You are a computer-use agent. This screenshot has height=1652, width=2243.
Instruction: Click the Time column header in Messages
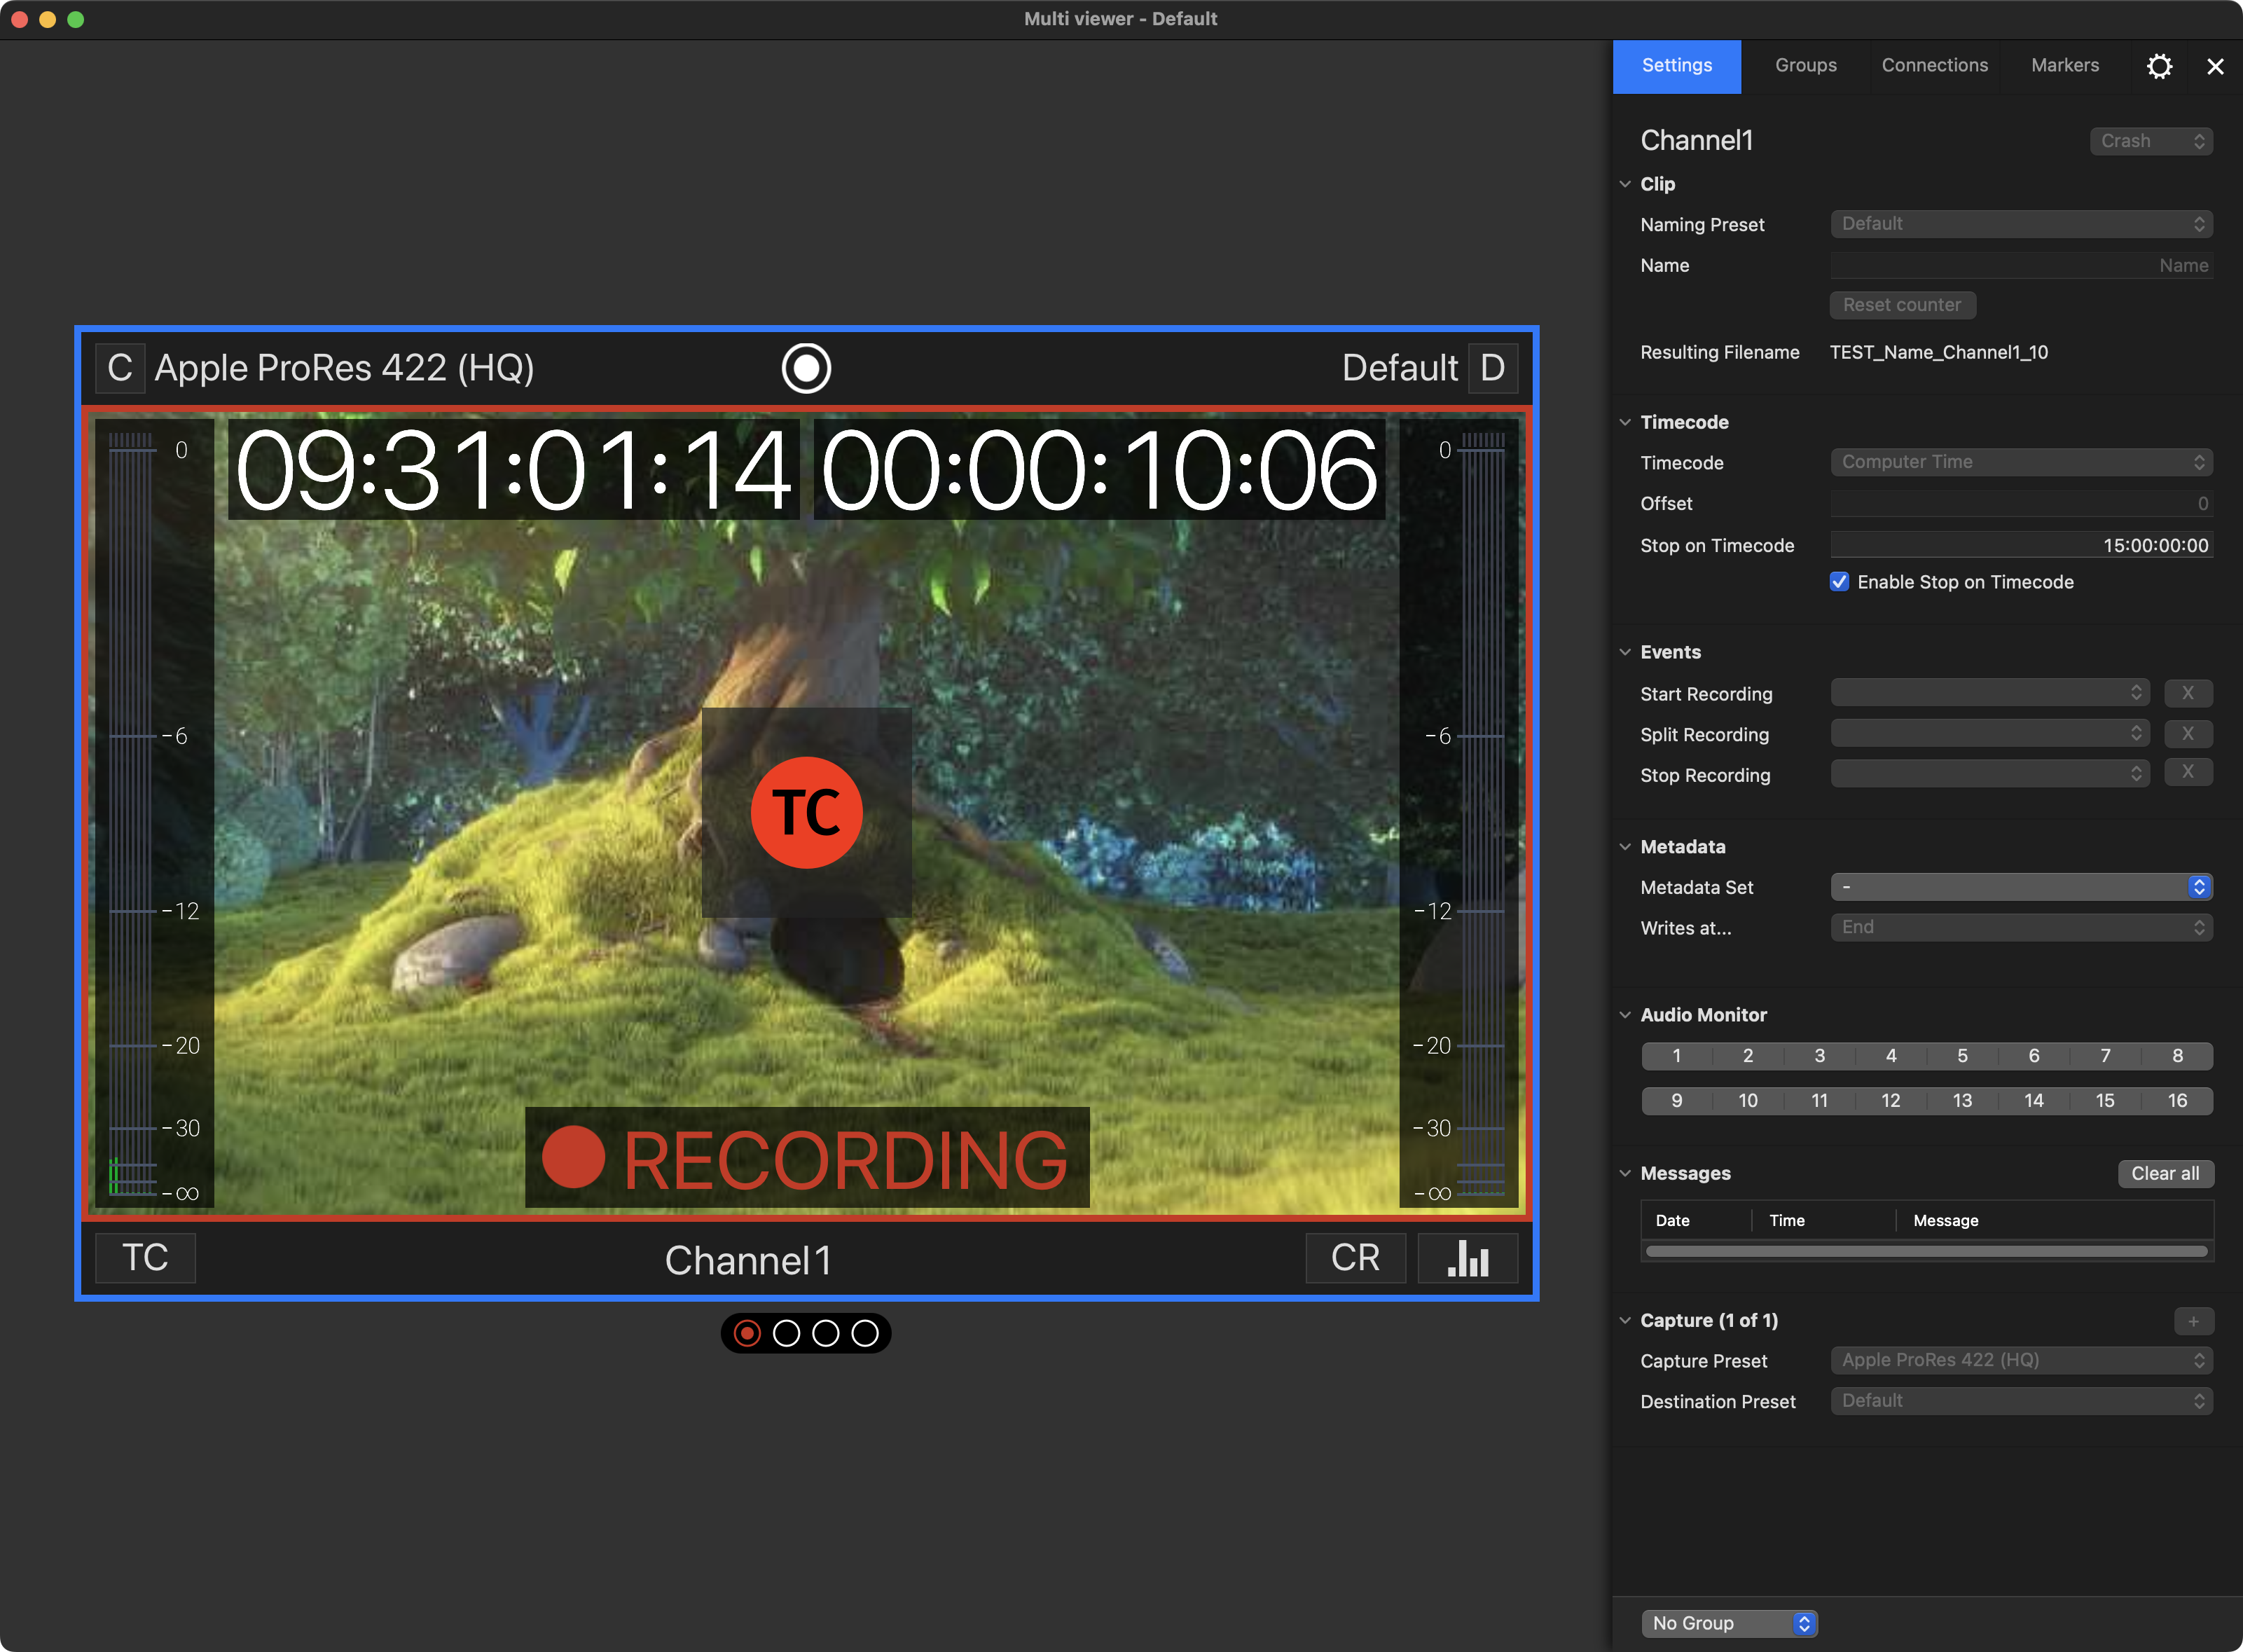[1824, 1221]
